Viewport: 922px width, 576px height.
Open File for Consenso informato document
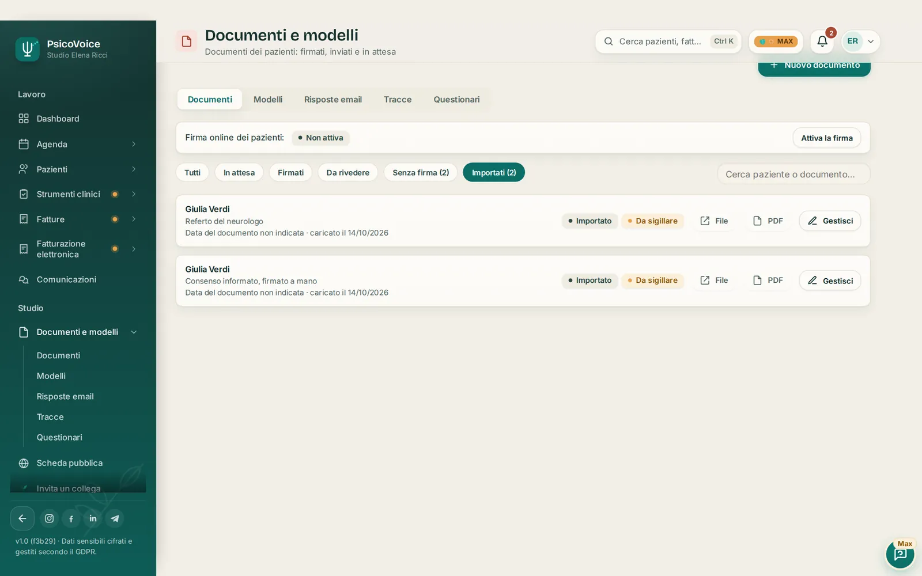(714, 281)
